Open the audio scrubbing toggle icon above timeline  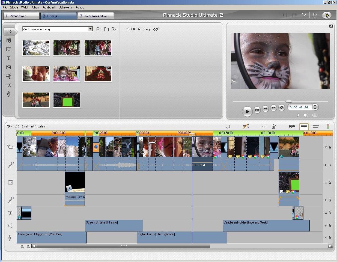point(246,126)
